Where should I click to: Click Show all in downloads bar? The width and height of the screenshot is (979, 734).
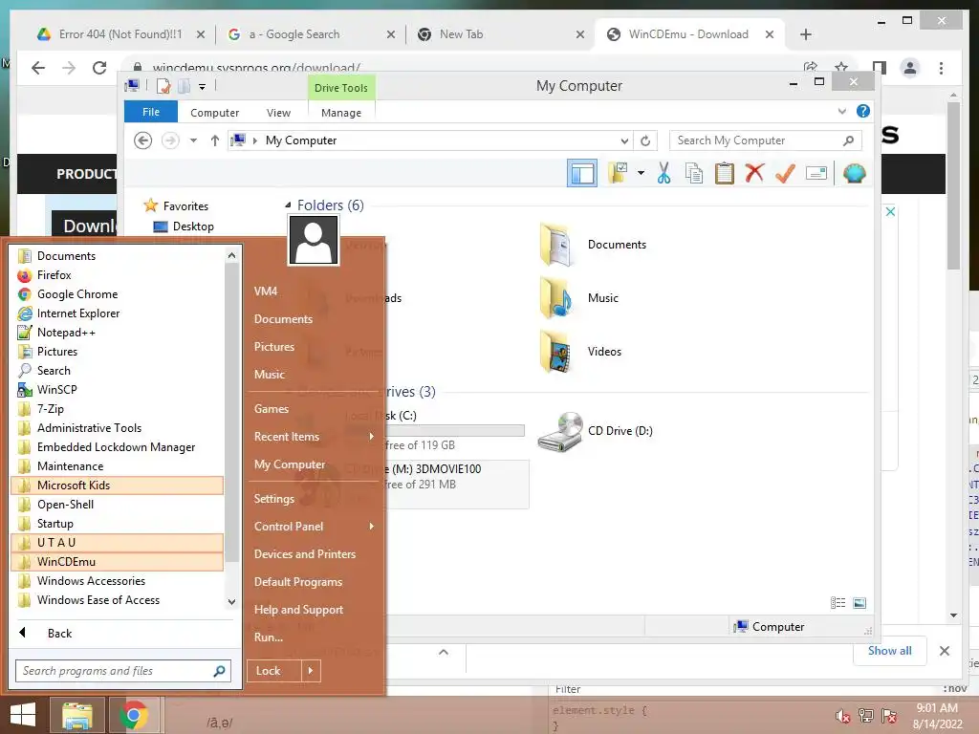tap(890, 651)
